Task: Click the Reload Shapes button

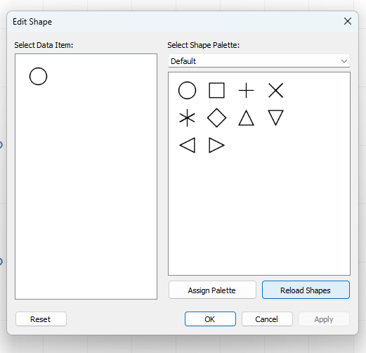Action: (306, 290)
